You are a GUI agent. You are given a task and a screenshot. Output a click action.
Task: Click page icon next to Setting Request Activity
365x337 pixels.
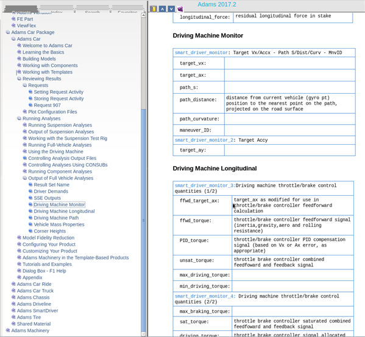tap(30, 92)
